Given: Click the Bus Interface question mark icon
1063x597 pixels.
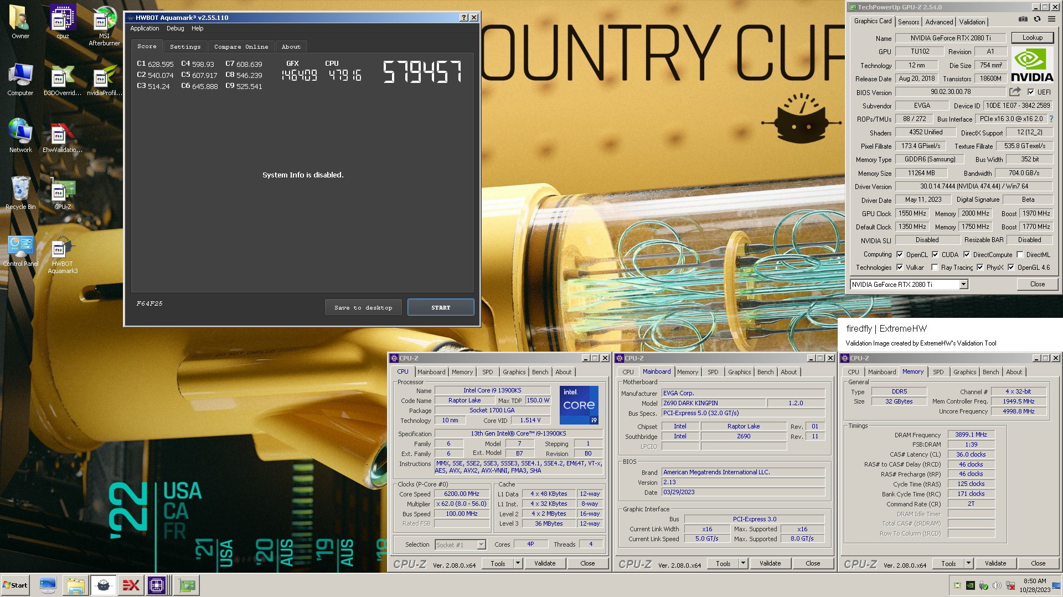Looking at the screenshot, I should click(x=1051, y=119).
